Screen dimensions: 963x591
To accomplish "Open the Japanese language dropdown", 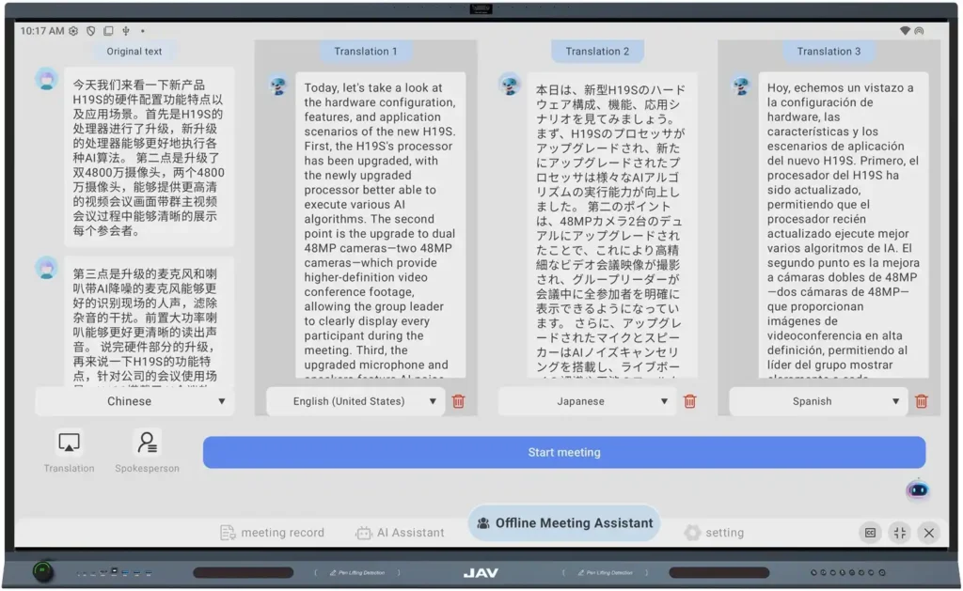I will pos(587,401).
